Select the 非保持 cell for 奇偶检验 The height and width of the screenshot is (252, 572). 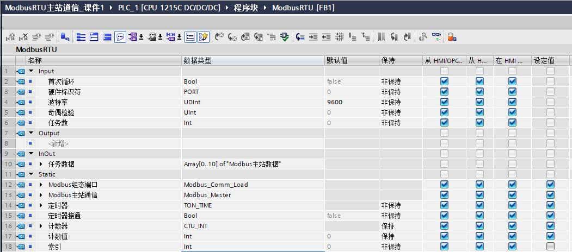click(401, 112)
